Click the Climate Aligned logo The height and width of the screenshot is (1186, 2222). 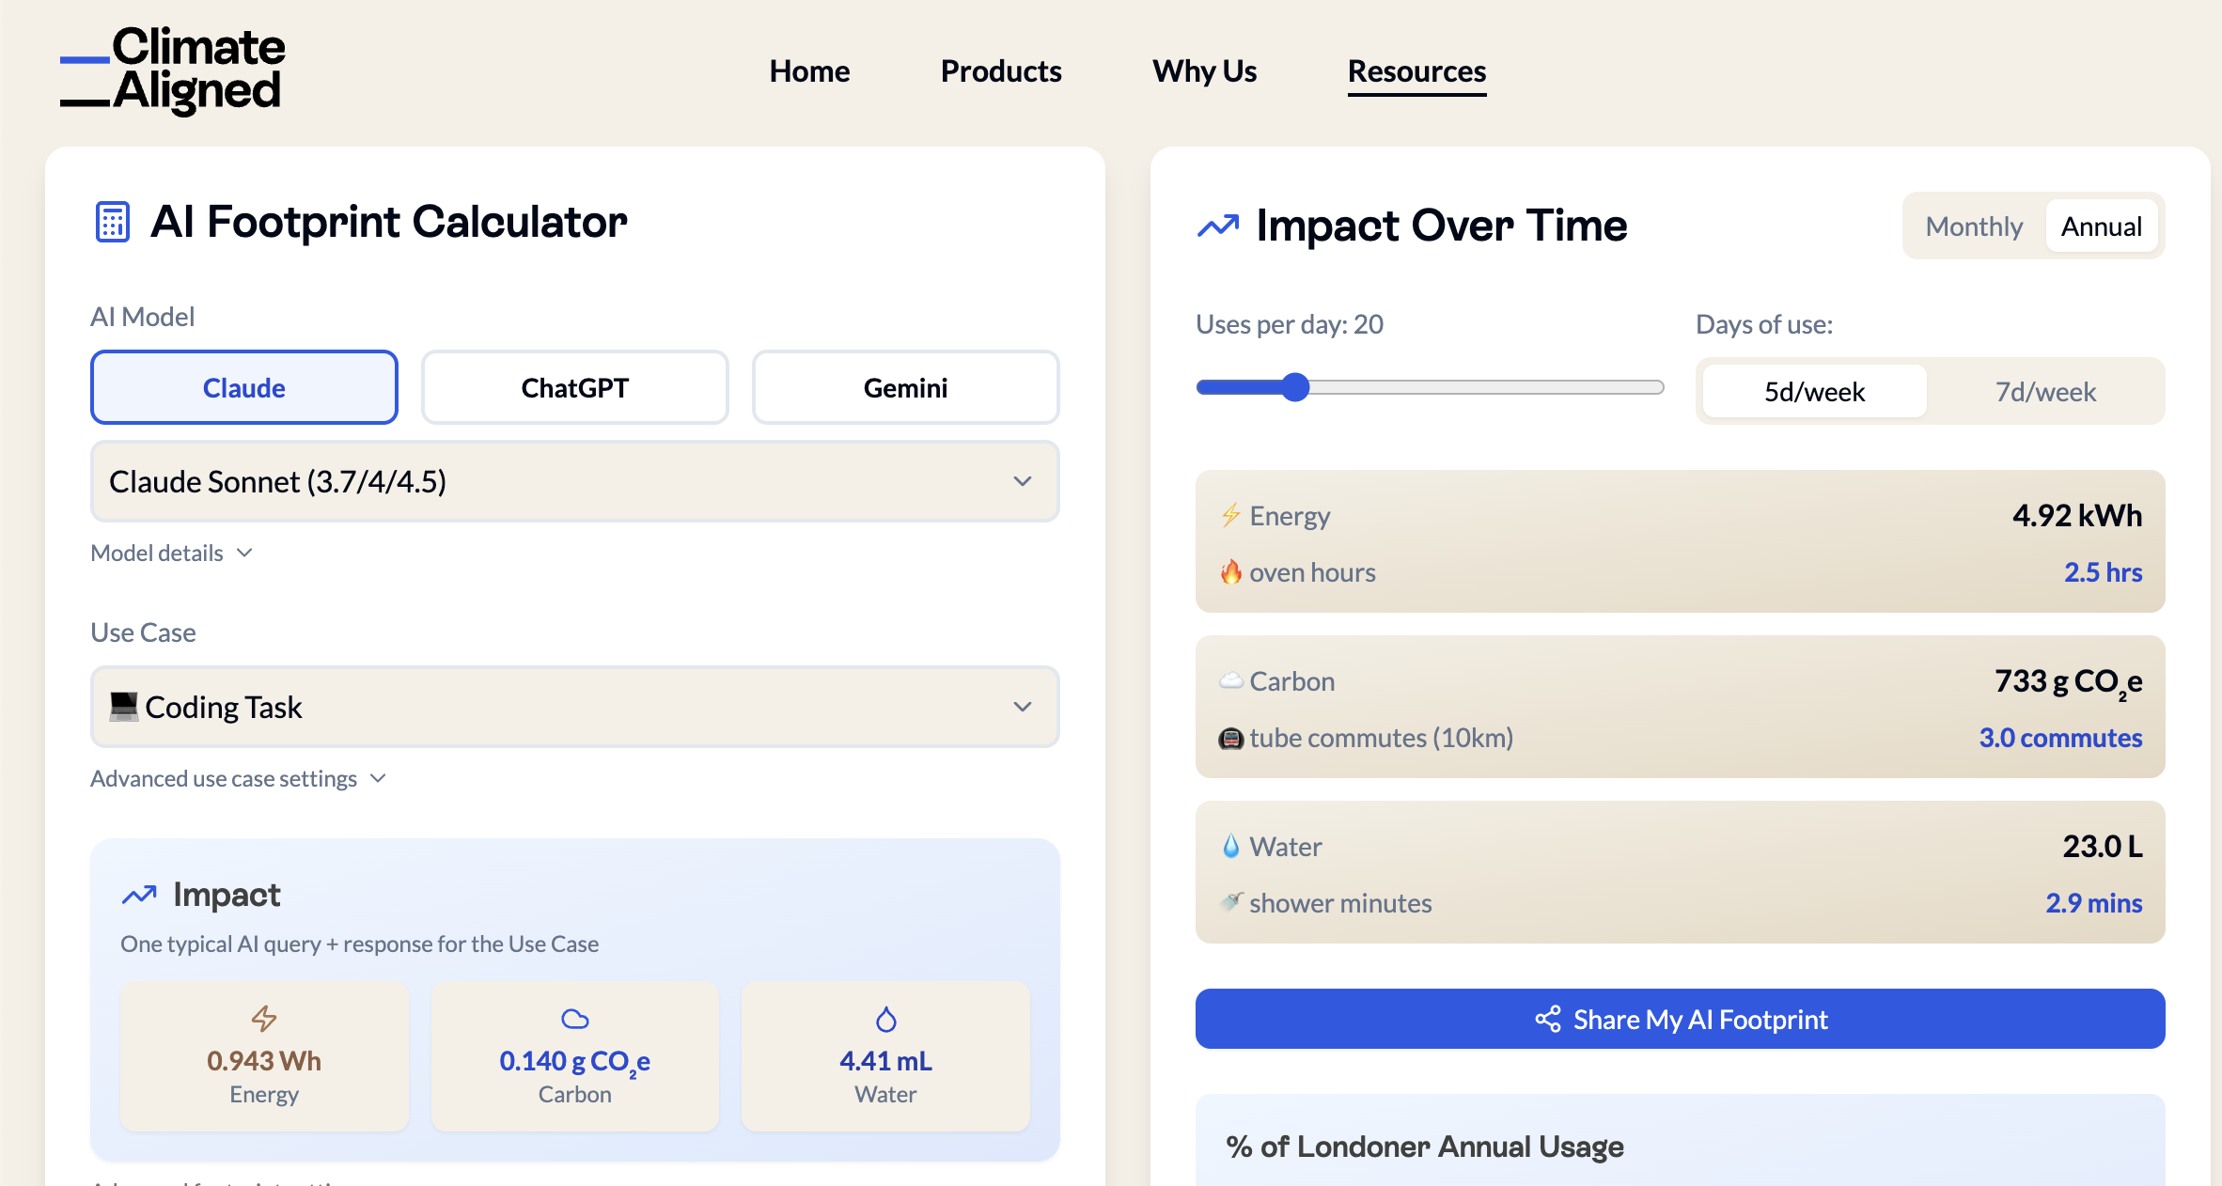click(x=173, y=70)
